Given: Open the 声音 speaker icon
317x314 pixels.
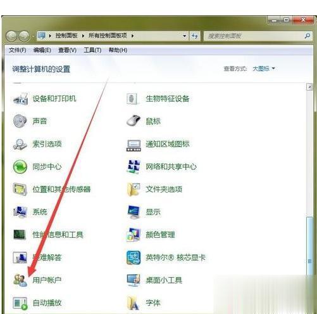Looking at the screenshot, I should 20,121.
